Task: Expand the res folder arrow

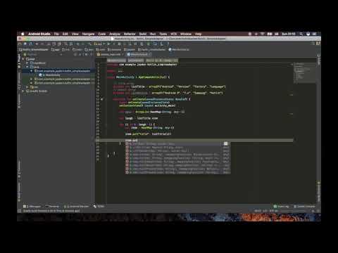Action: pyautogui.click(x=27, y=87)
